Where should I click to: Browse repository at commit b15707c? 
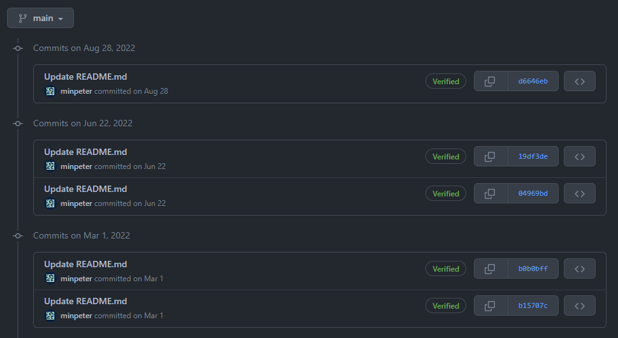(579, 306)
